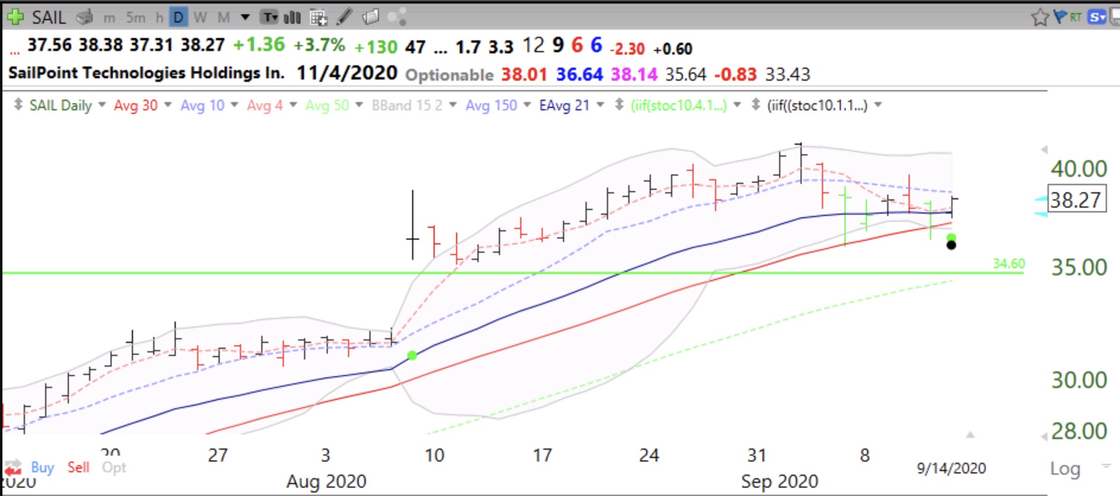Click the add data column grid icon

tap(318, 18)
